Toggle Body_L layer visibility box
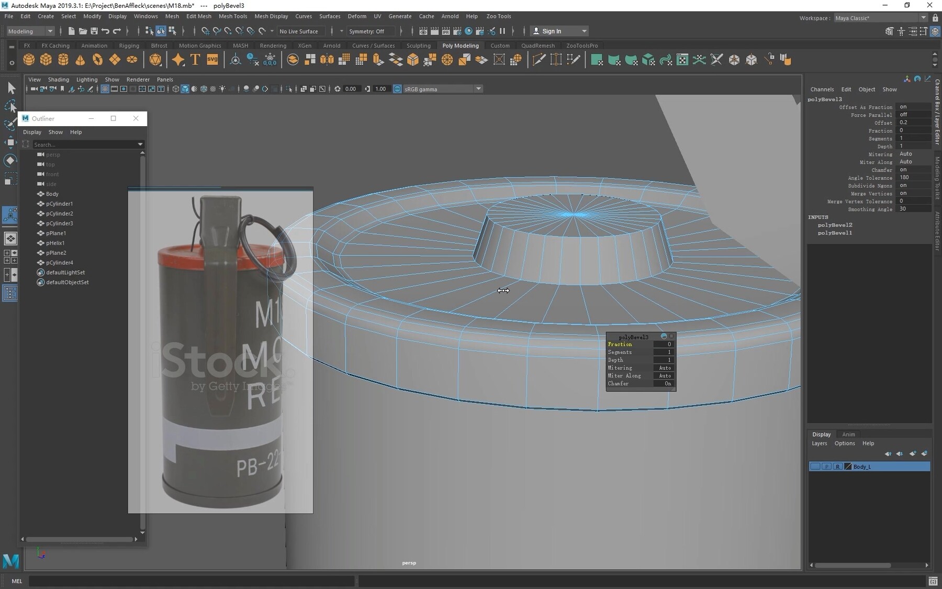942x589 pixels. coord(815,466)
